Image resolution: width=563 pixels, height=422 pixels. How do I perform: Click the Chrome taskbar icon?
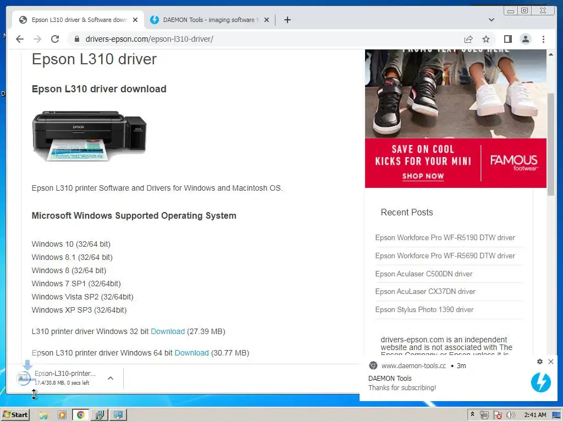pyautogui.click(x=81, y=415)
